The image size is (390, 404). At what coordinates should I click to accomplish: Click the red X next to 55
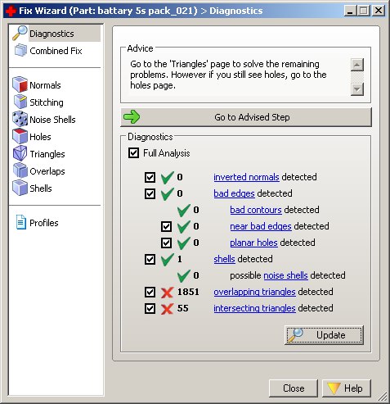pos(167,309)
